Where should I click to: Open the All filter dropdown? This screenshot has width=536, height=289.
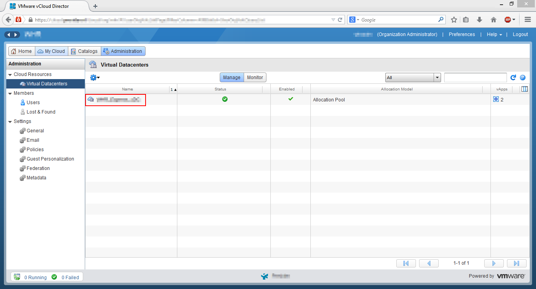coord(413,78)
